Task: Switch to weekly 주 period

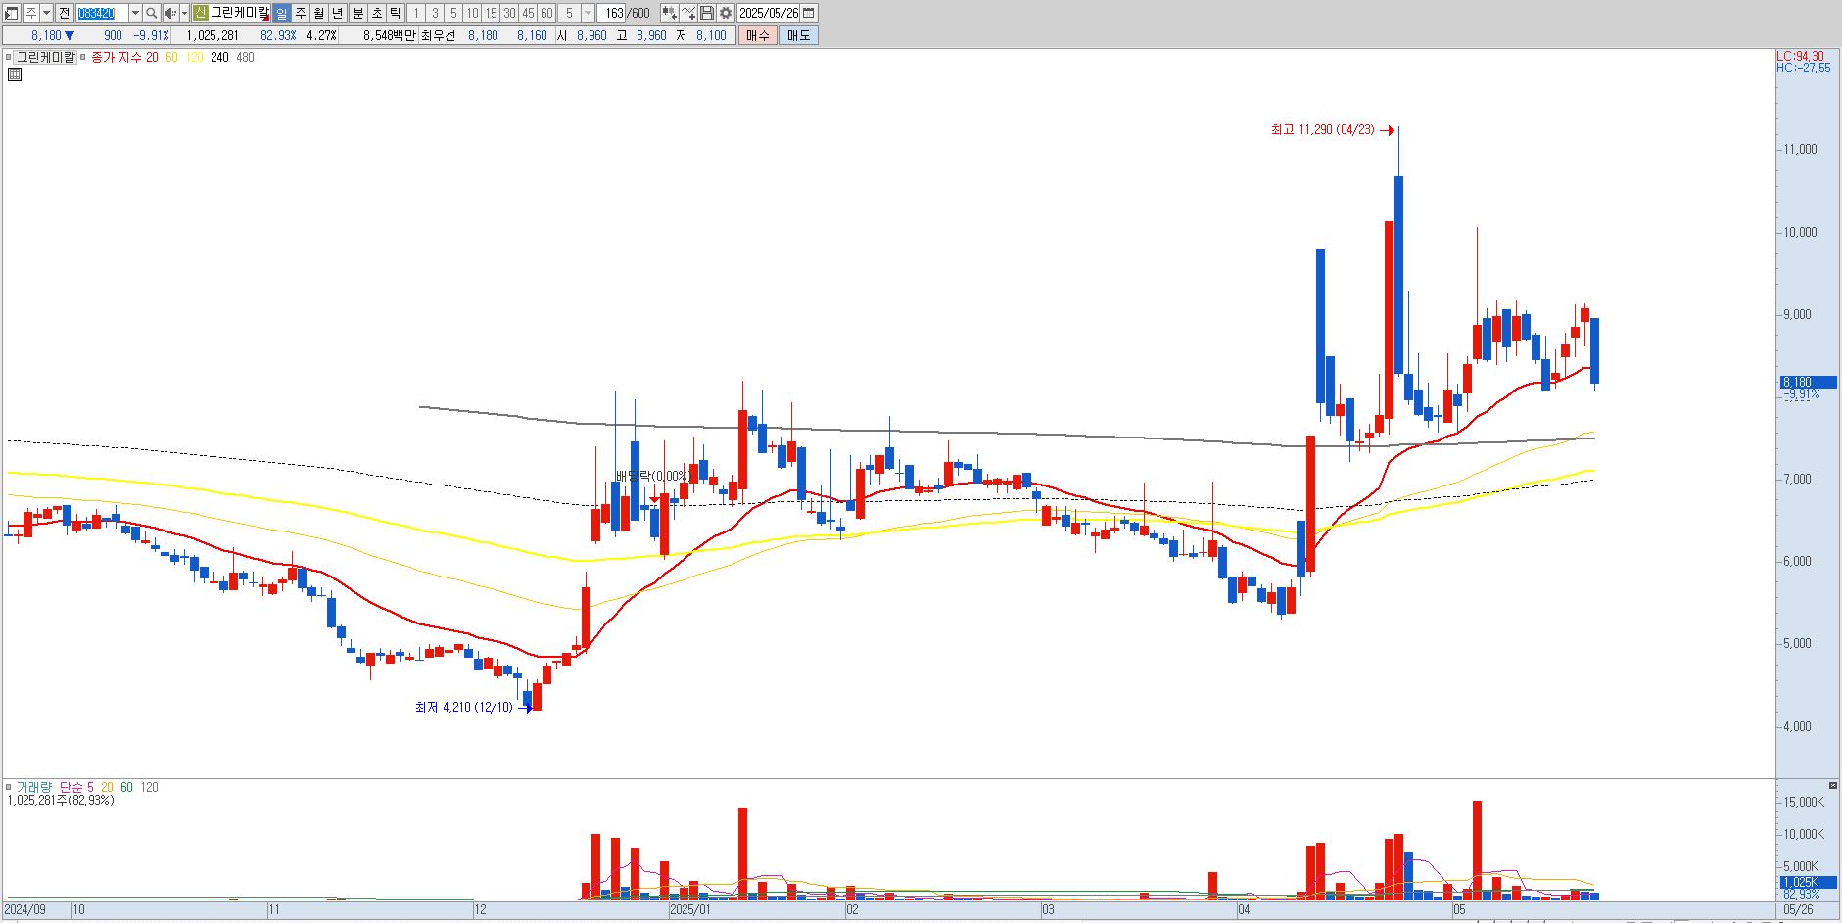Action: [x=301, y=13]
